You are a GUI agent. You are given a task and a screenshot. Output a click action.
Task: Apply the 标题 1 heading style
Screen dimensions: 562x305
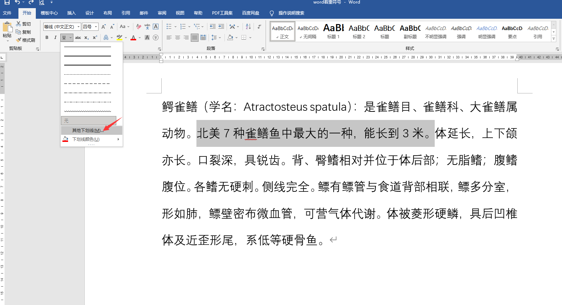[333, 31]
